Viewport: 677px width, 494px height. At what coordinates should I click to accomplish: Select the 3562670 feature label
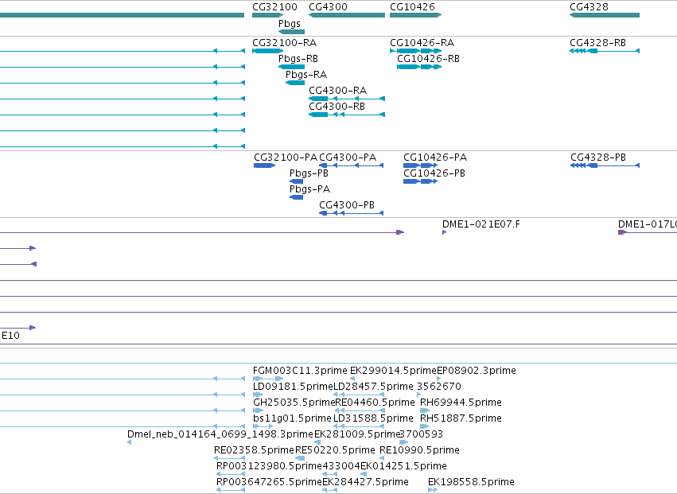point(439,387)
